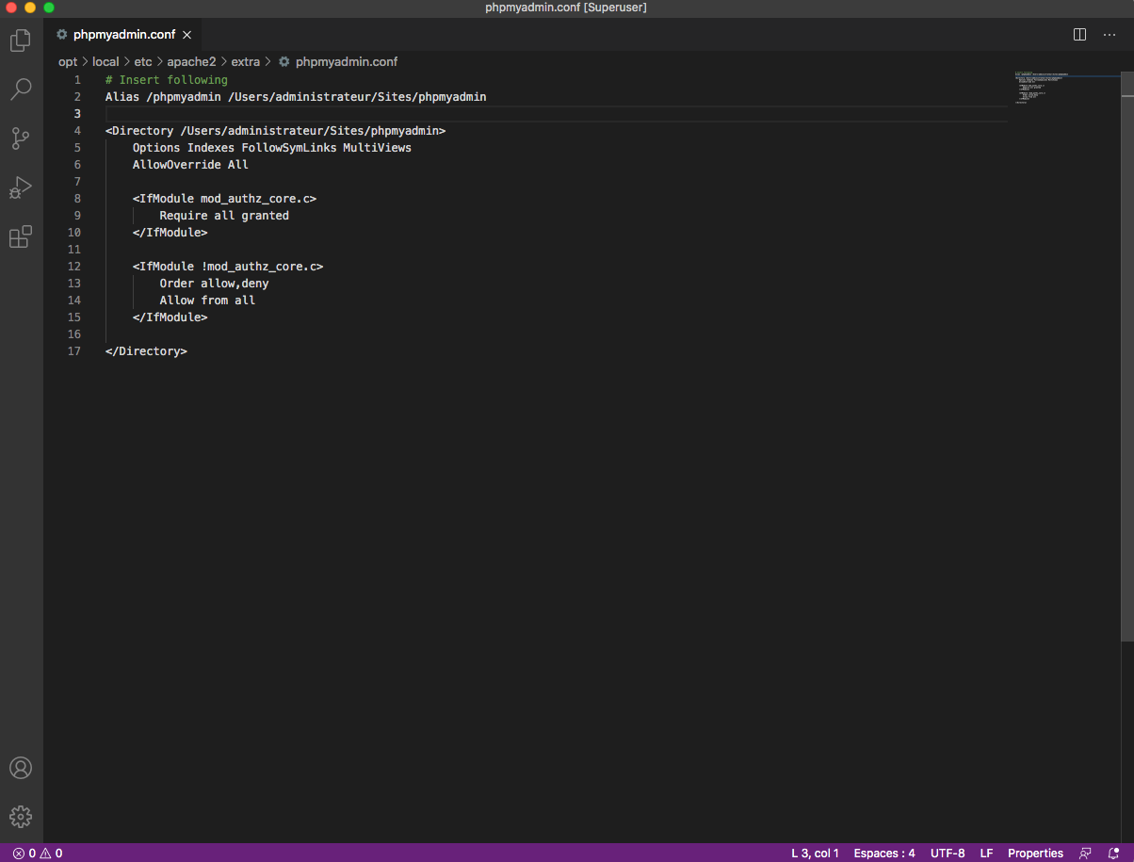Select the UTF-8 encoding indicator
This screenshot has height=862, width=1134.
click(x=948, y=854)
